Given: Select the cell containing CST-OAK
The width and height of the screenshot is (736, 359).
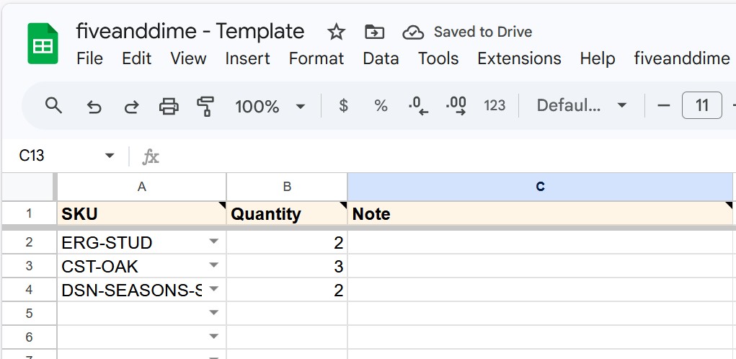Looking at the screenshot, I should coord(141,266).
